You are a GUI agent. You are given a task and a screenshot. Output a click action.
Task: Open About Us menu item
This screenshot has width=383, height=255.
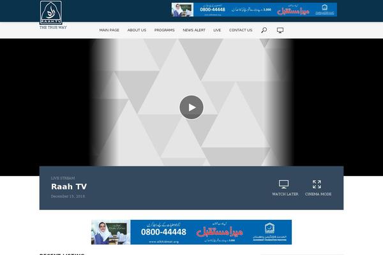137,30
